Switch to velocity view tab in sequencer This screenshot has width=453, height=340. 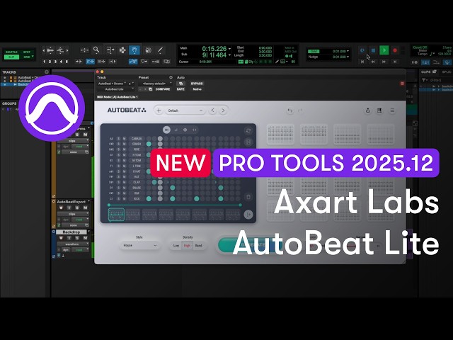coord(176,130)
